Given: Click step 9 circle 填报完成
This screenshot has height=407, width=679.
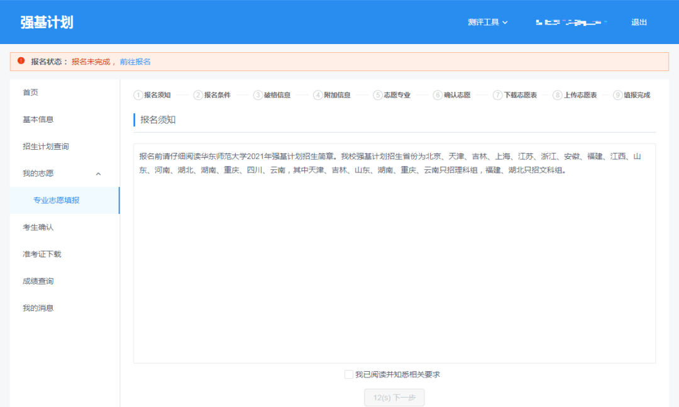Looking at the screenshot, I should [x=618, y=95].
